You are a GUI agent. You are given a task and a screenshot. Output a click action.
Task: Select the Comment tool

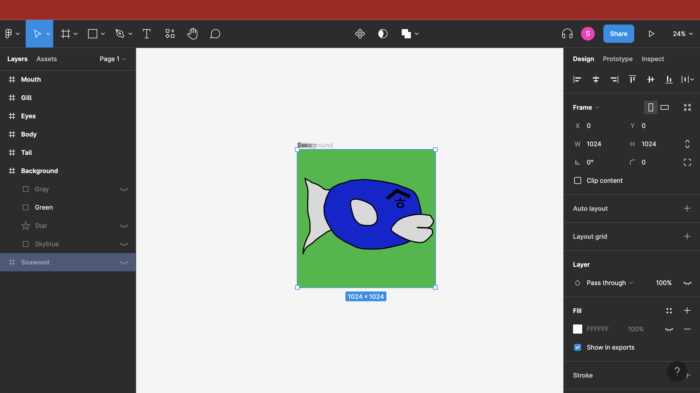[215, 34]
